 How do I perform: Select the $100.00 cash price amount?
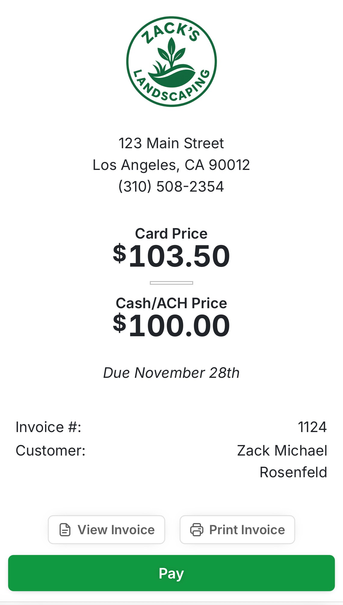coord(171,325)
